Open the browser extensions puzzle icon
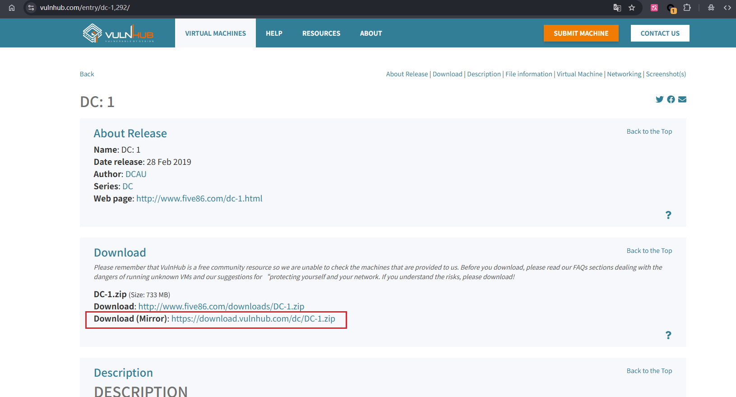The width and height of the screenshot is (736, 397). point(687,8)
